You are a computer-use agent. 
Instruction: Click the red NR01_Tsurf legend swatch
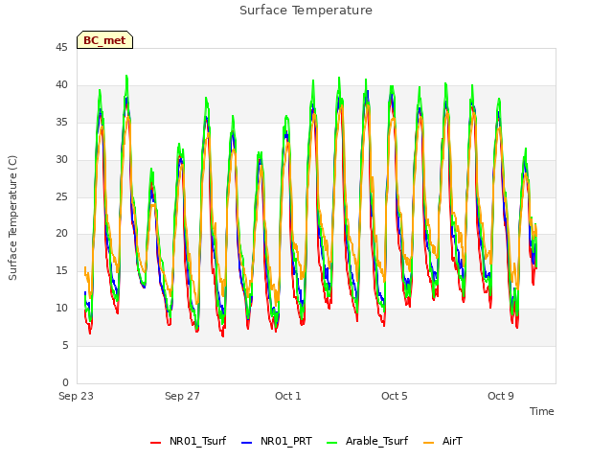pyautogui.click(x=155, y=442)
